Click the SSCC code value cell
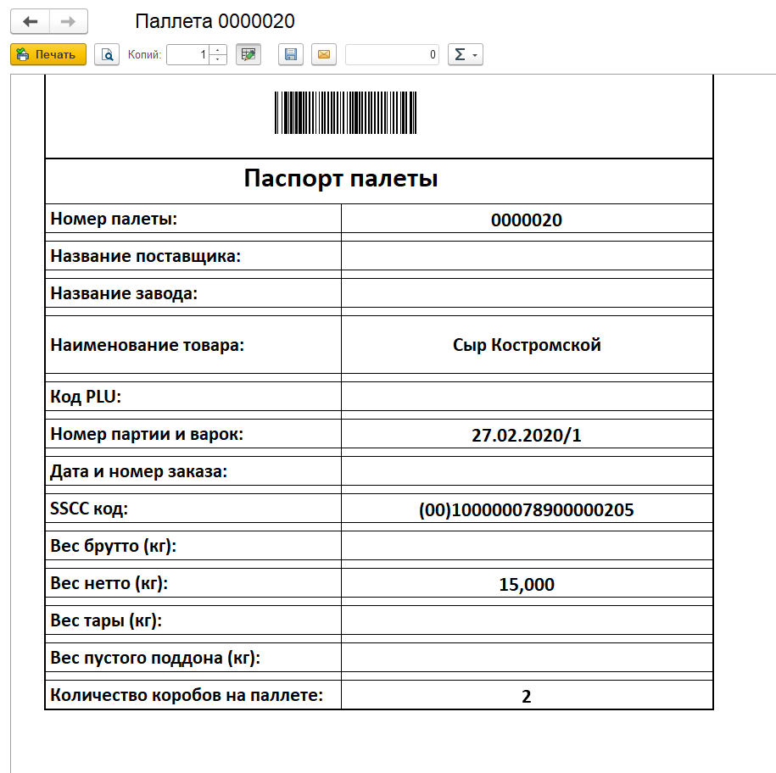 527,510
